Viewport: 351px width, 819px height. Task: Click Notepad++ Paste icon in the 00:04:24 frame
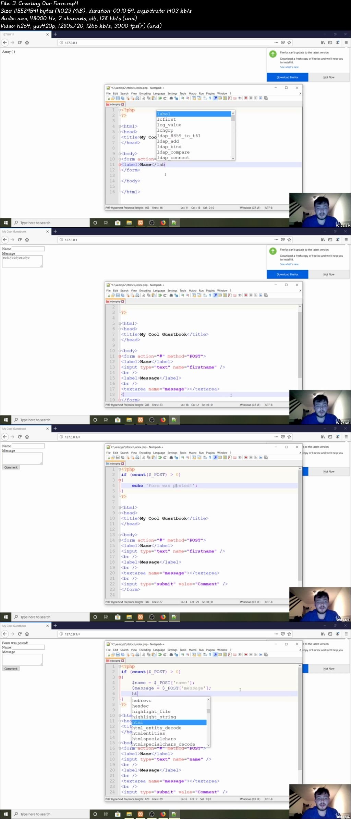154,295
